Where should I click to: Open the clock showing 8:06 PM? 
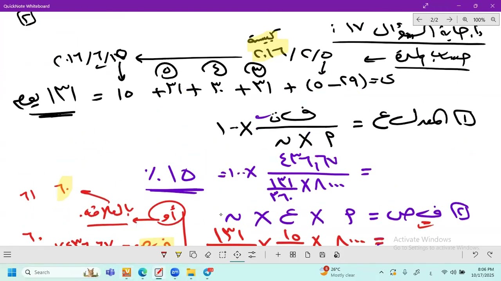[x=483, y=272]
